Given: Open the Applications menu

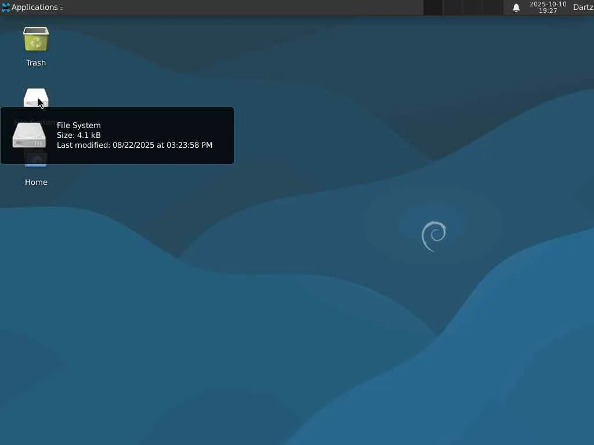Looking at the screenshot, I should [32, 7].
